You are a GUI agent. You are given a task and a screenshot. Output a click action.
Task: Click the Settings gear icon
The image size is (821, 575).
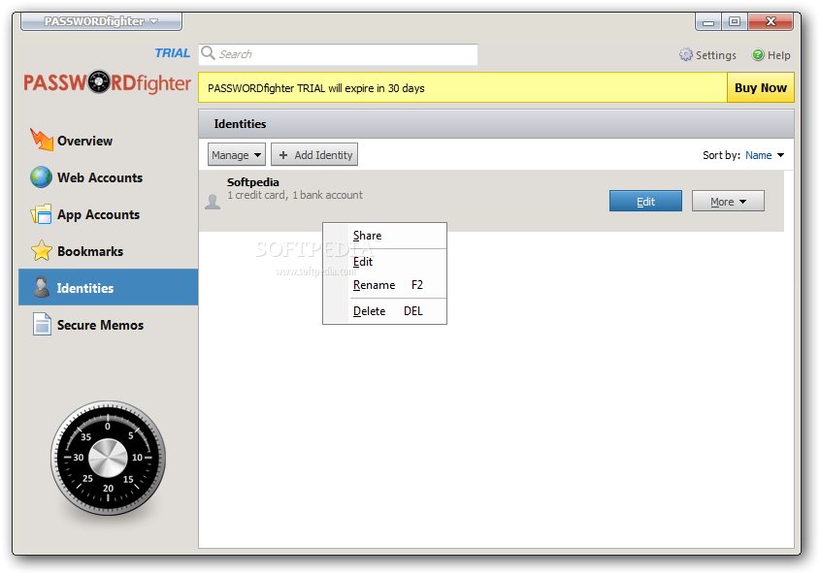click(x=685, y=54)
